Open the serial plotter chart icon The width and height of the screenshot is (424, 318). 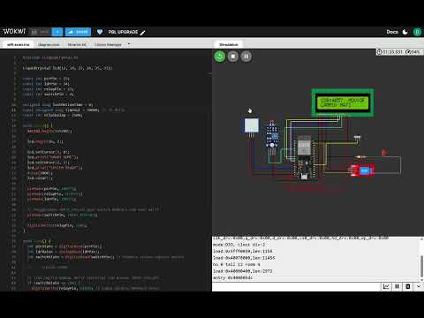coord(386,286)
